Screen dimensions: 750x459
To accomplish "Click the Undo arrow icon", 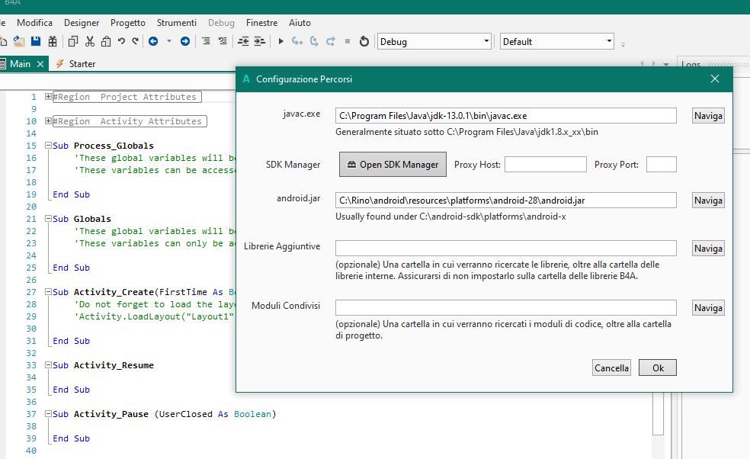I will pyautogui.click(x=121, y=41).
